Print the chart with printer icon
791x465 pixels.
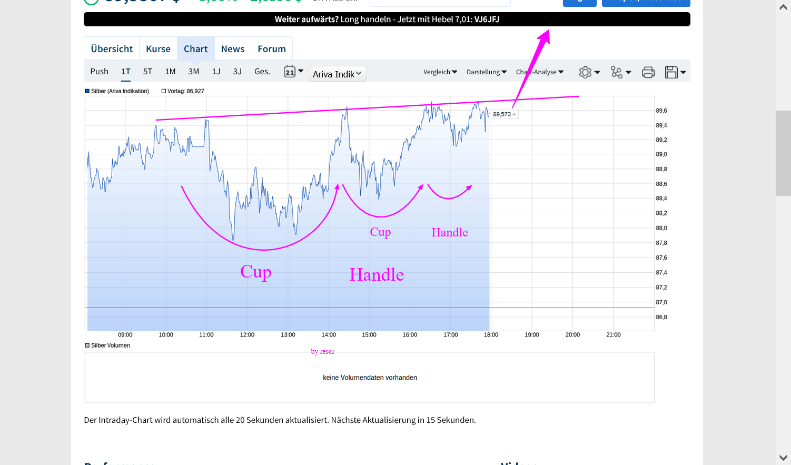pyautogui.click(x=648, y=72)
